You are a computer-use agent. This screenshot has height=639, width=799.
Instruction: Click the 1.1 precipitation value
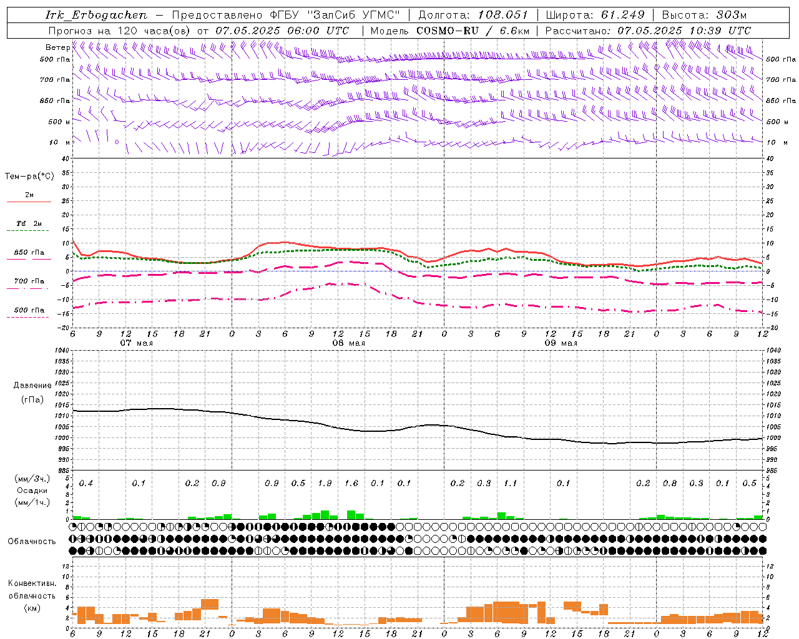(511, 484)
